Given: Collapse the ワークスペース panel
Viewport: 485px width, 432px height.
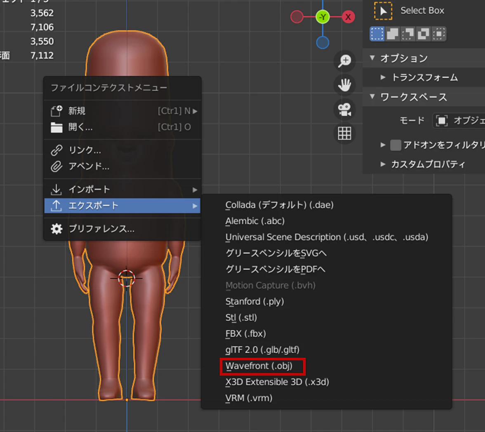Looking at the screenshot, I should [372, 97].
